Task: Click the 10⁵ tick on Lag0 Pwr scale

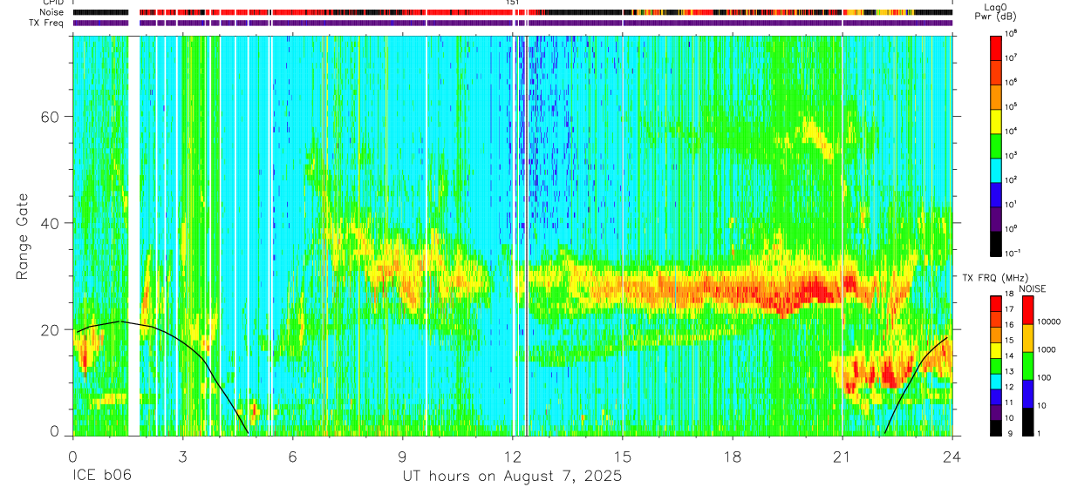Action: point(1012,106)
